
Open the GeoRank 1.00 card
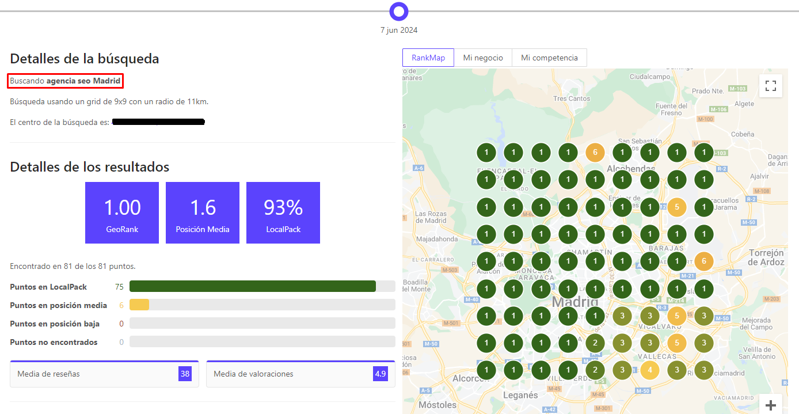click(x=122, y=213)
